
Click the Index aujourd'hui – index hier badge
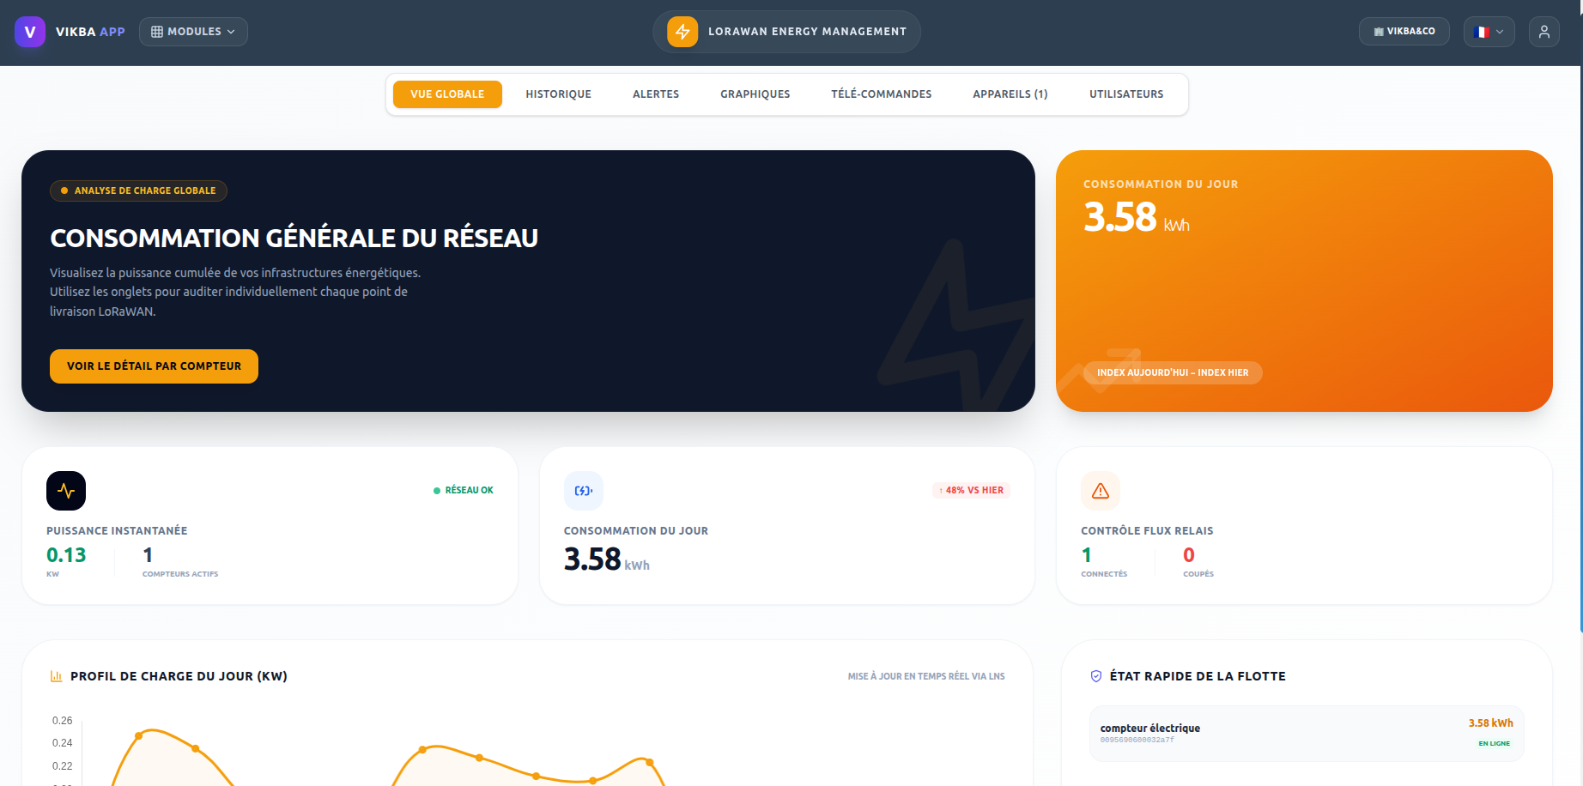tap(1173, 372)
